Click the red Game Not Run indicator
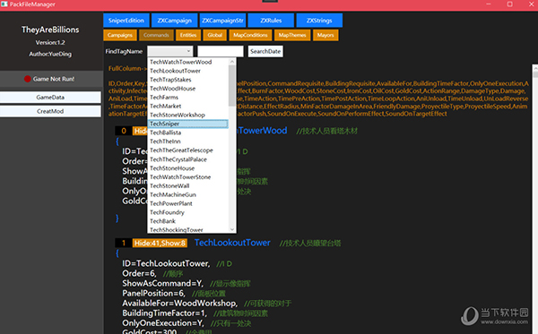 click(28, 79)
